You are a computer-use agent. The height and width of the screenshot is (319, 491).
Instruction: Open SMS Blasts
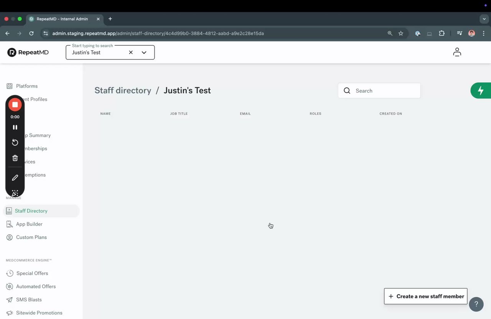click(29, 300)
